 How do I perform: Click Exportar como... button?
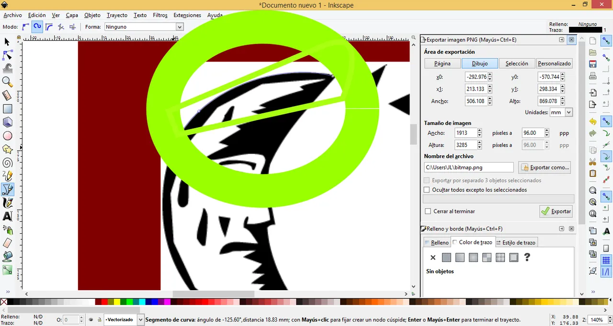(545, 167)
